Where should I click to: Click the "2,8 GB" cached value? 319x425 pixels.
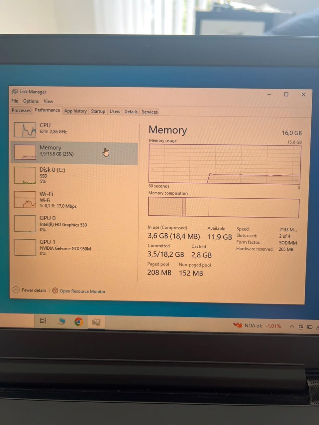pyautogui.click(x=201, y=255)
